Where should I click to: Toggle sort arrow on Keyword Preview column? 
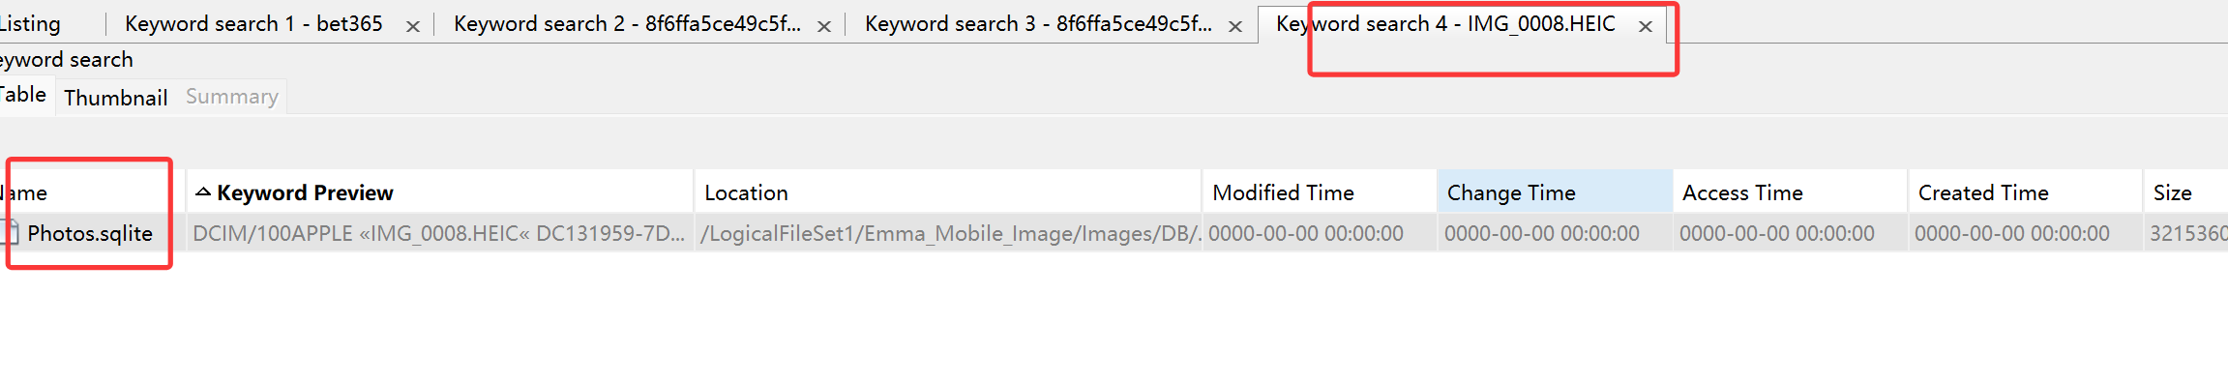click(203, 191)
